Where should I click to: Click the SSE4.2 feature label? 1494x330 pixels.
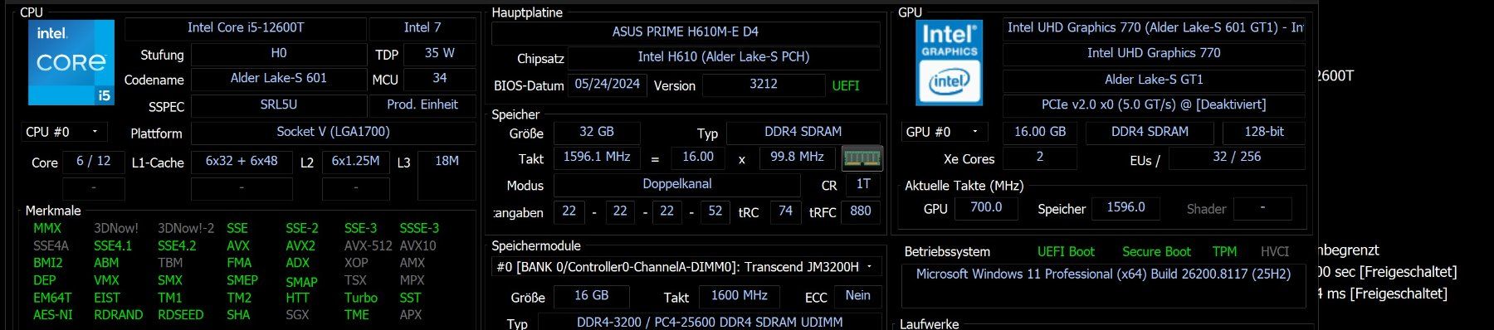pyautogui.click(x=177, y=246)
